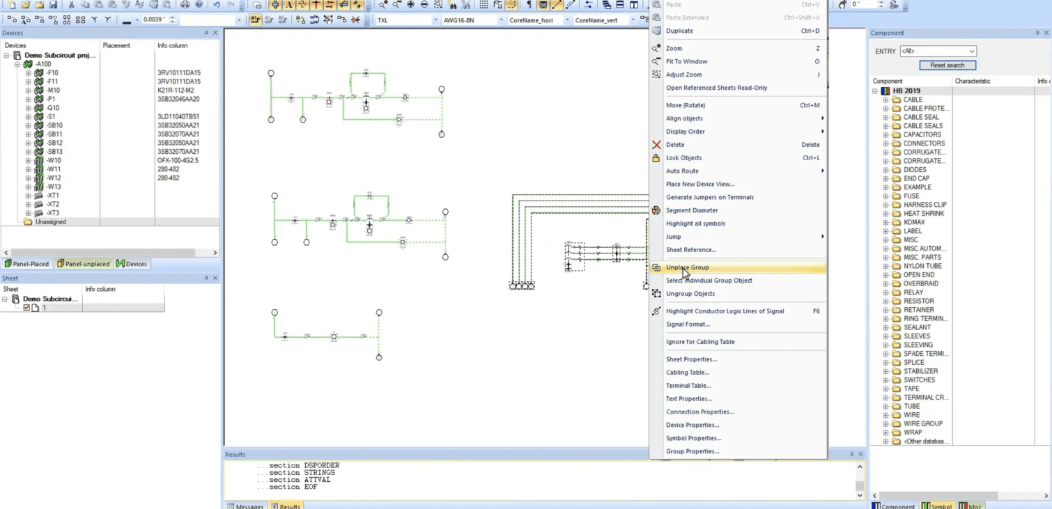
Task: Click the Cut scissors icon
Action: [71, 5]
